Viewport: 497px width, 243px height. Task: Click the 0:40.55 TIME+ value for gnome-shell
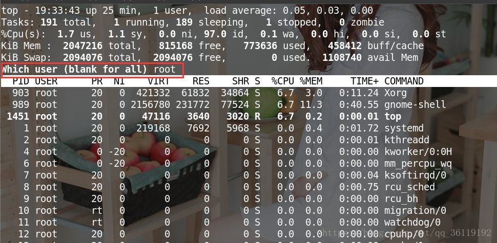click(x=359, y=105)
